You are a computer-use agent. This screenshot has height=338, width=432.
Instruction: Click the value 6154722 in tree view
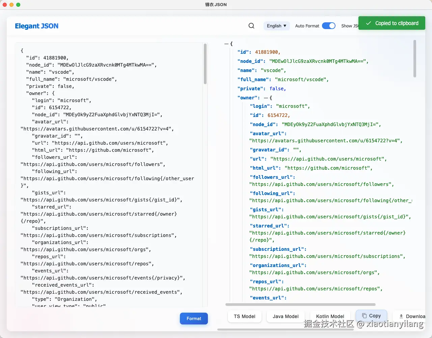click(x=278, y=115)
